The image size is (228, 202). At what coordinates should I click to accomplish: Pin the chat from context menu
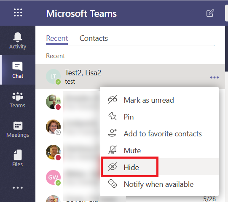[159, 117]
